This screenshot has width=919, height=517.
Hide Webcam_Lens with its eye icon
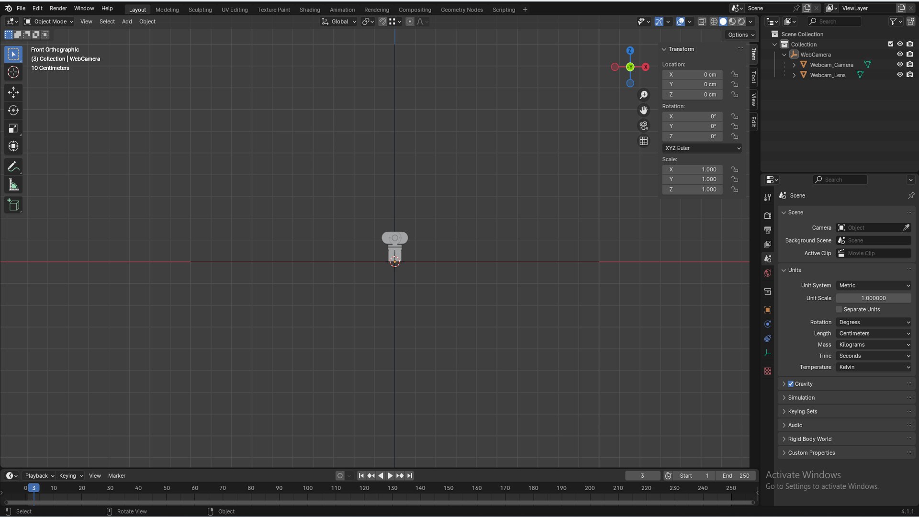click(x=900, y=75)
